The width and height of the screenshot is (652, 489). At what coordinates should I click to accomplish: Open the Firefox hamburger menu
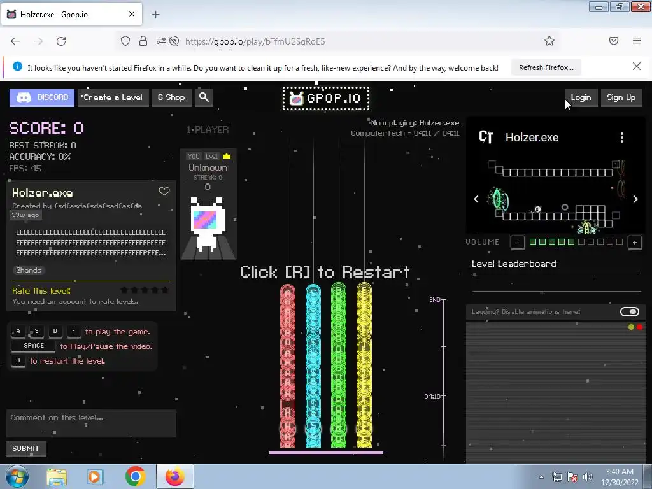click(637, 41)
